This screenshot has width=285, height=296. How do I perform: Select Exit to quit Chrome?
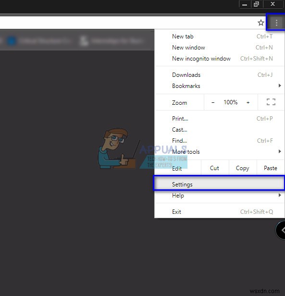[x=220, y=212]
